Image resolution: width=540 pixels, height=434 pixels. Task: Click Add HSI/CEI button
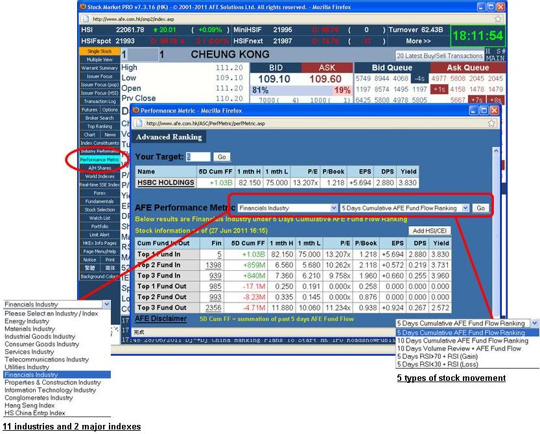[429, 231]
